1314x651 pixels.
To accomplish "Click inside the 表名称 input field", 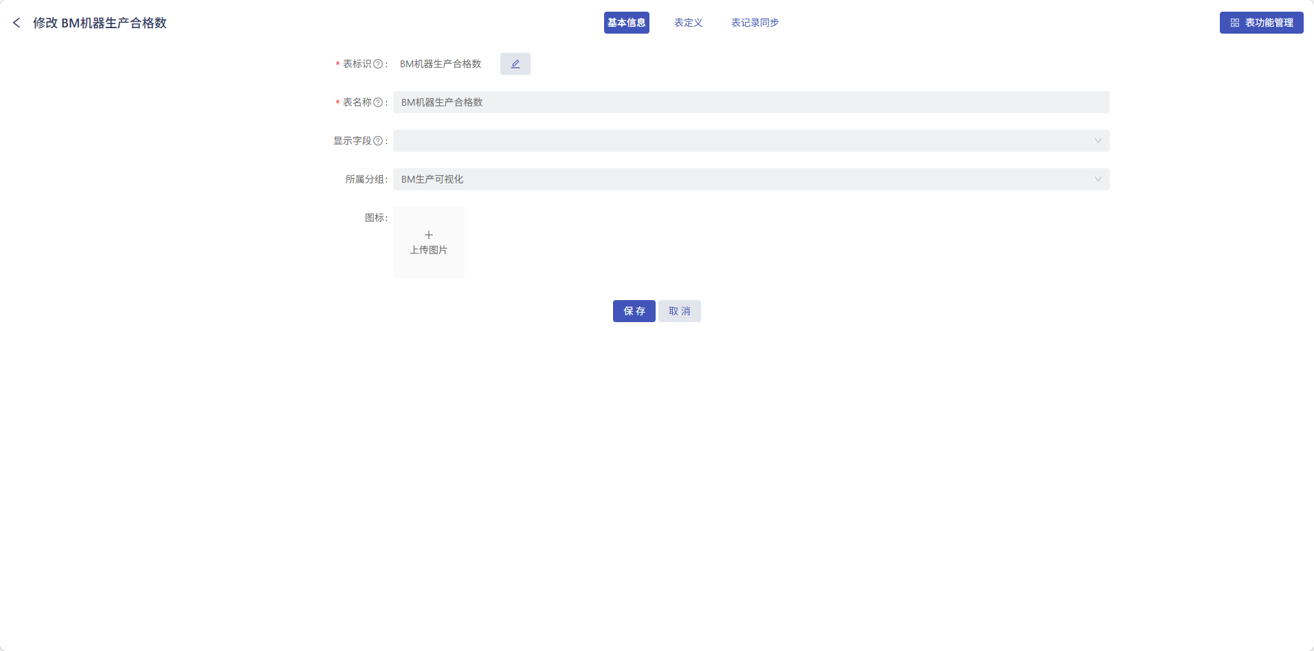I will tap(750, 102).
